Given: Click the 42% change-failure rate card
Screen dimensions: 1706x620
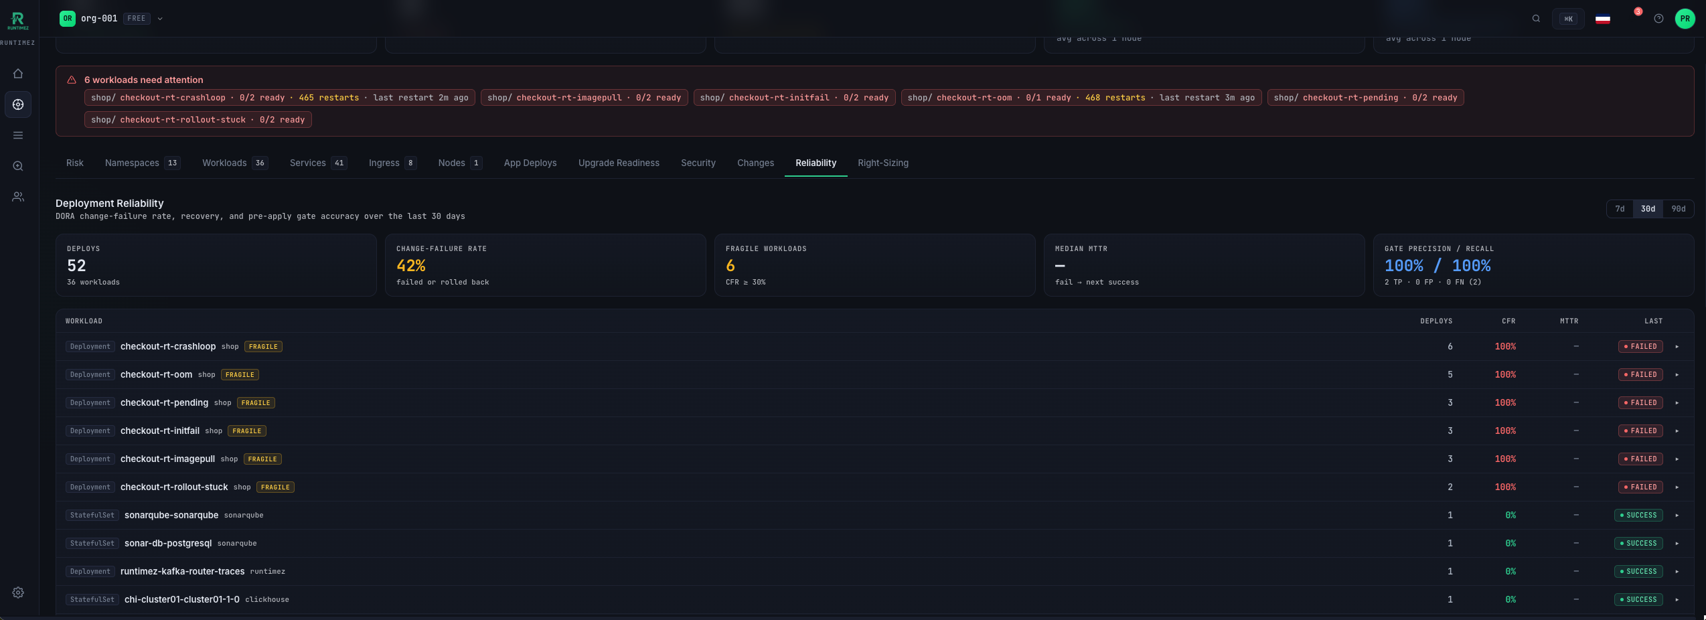Looking at the screenshot, I should (545, 265).
